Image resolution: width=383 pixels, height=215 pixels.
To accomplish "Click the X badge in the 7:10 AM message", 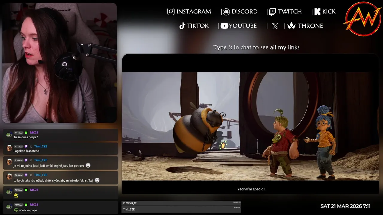I will (31, 160).
